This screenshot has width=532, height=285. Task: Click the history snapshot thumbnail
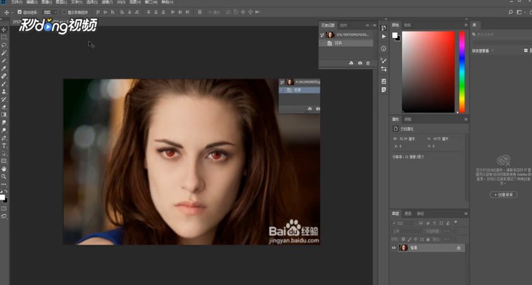coord(330,35)
